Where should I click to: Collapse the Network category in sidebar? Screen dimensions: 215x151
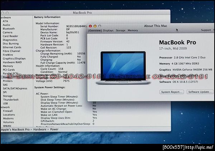click(x=5, y=107)
